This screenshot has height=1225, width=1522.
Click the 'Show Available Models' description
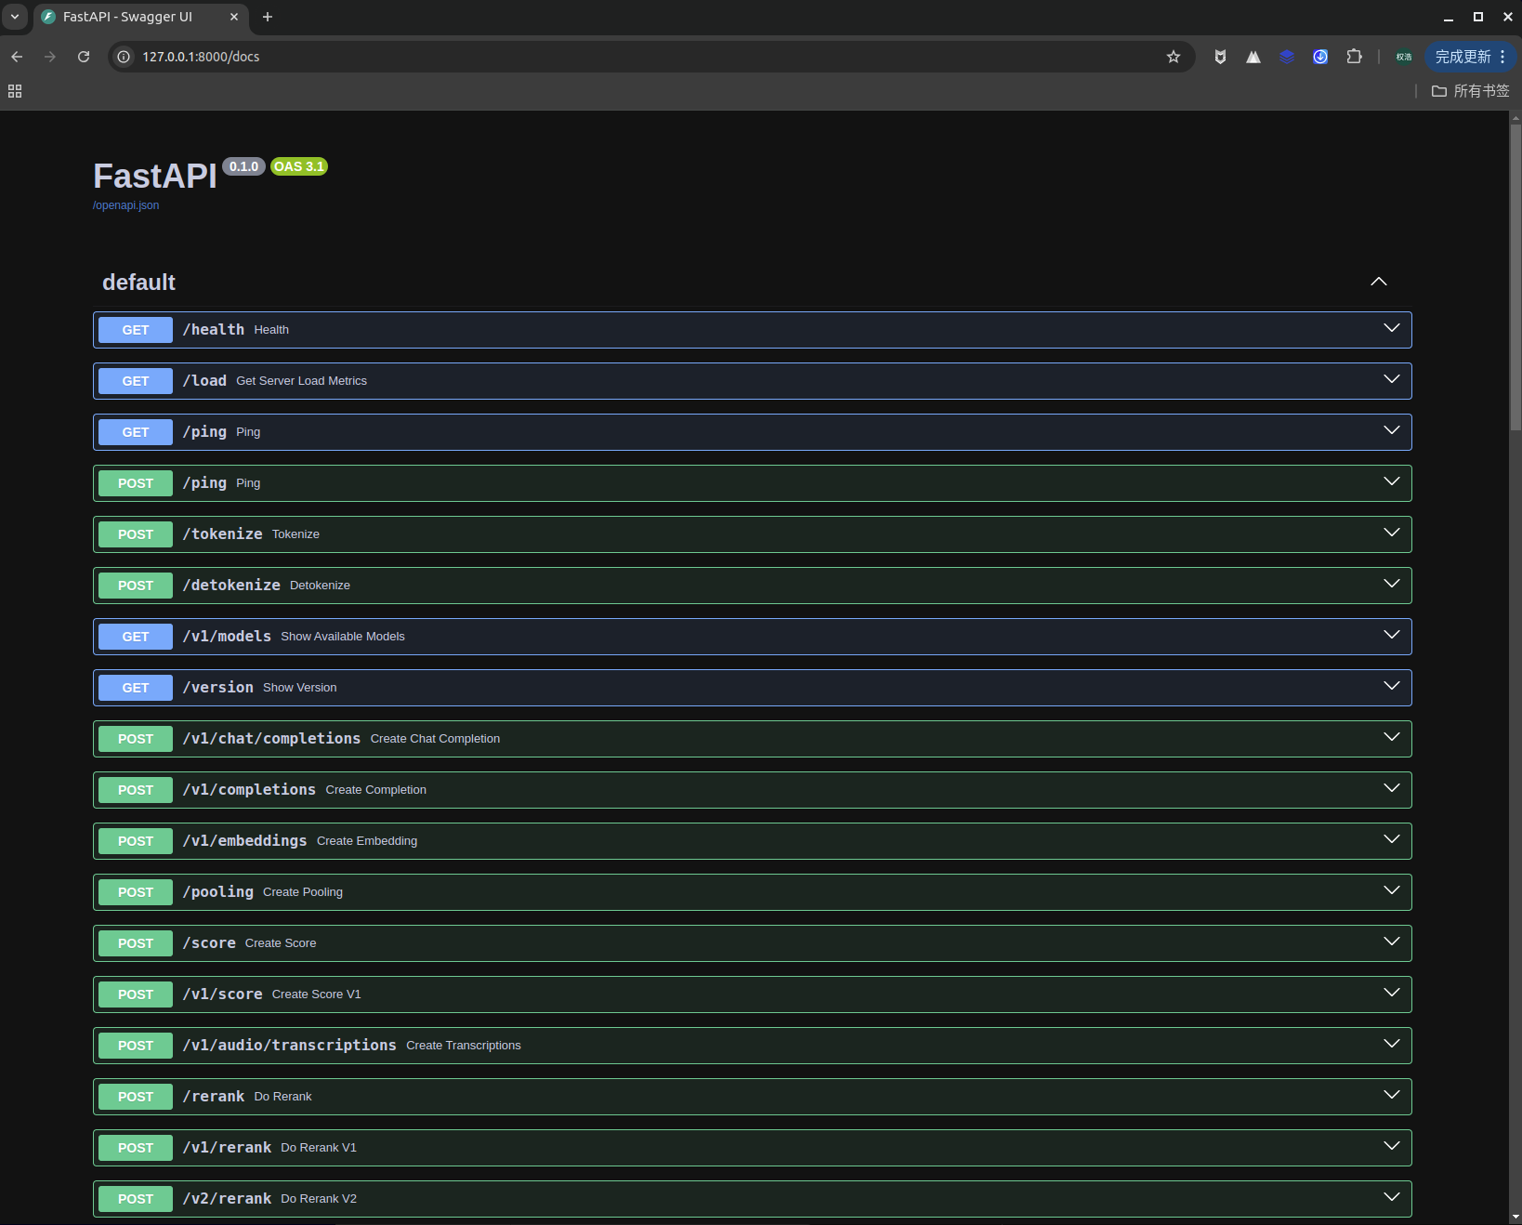tap(343, 637)
